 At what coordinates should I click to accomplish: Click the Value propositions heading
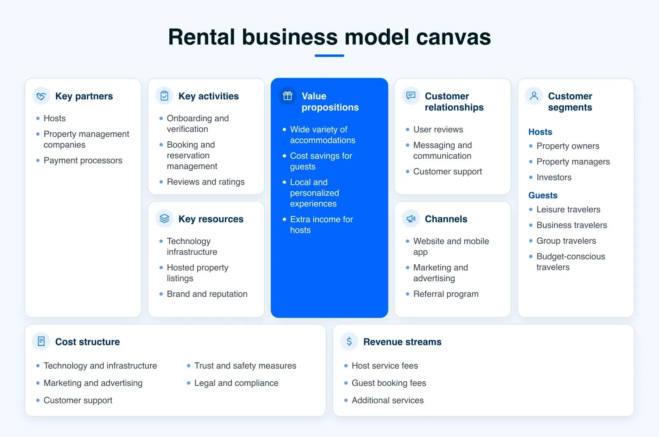click(x=330, y=102)
